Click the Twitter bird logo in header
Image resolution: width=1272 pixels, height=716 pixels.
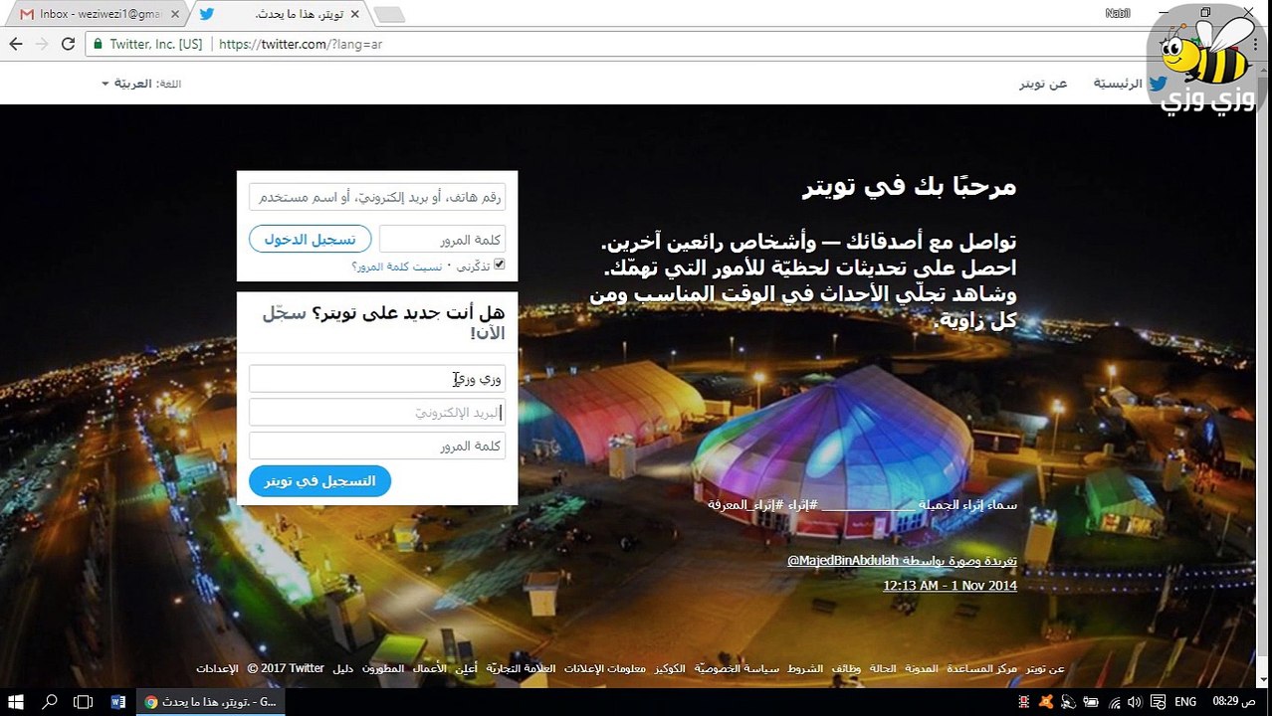[1158, 84]
